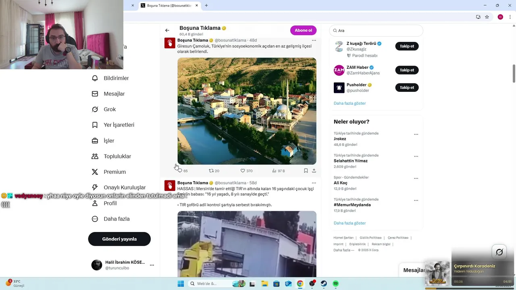Viewport: 516px width, 290px height.
Task: Open account menu dots next to Halil İbrahim
Action: 152,265
